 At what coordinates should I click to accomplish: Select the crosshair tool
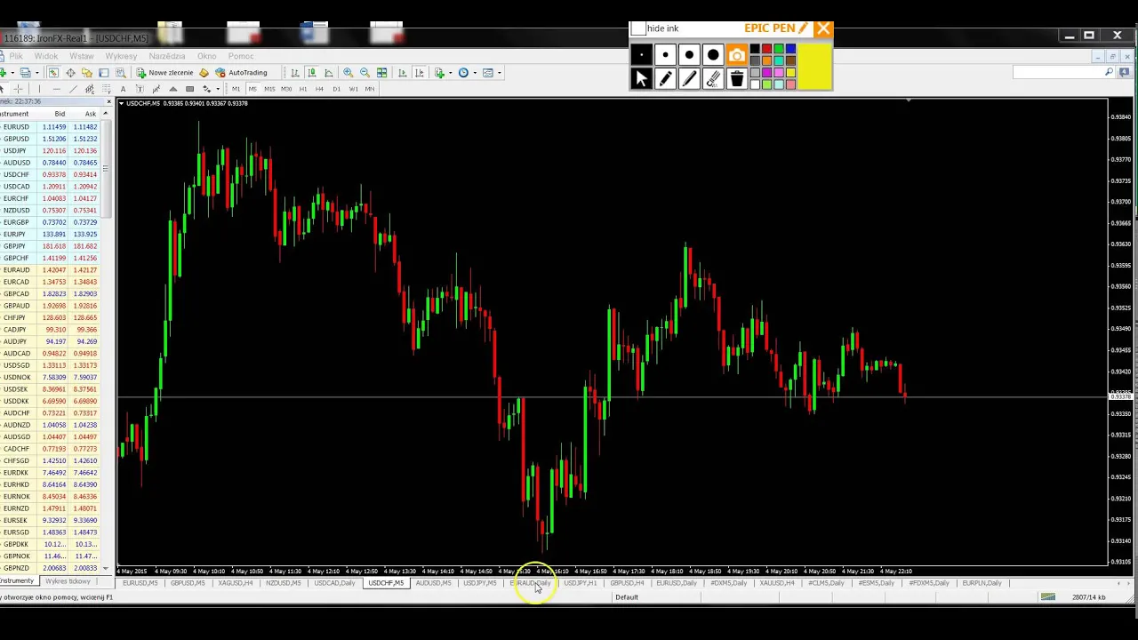(18, 89)
